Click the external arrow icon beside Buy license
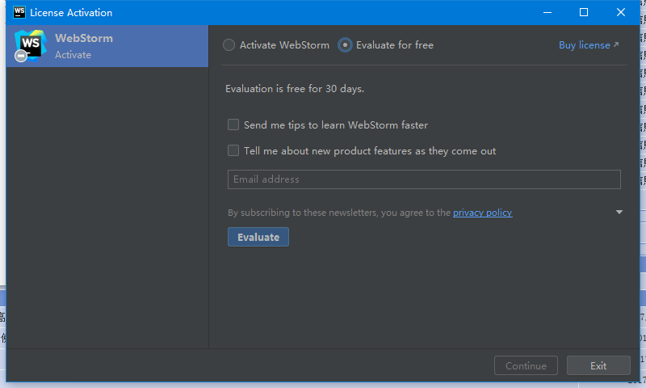 (x=616, y=45)
